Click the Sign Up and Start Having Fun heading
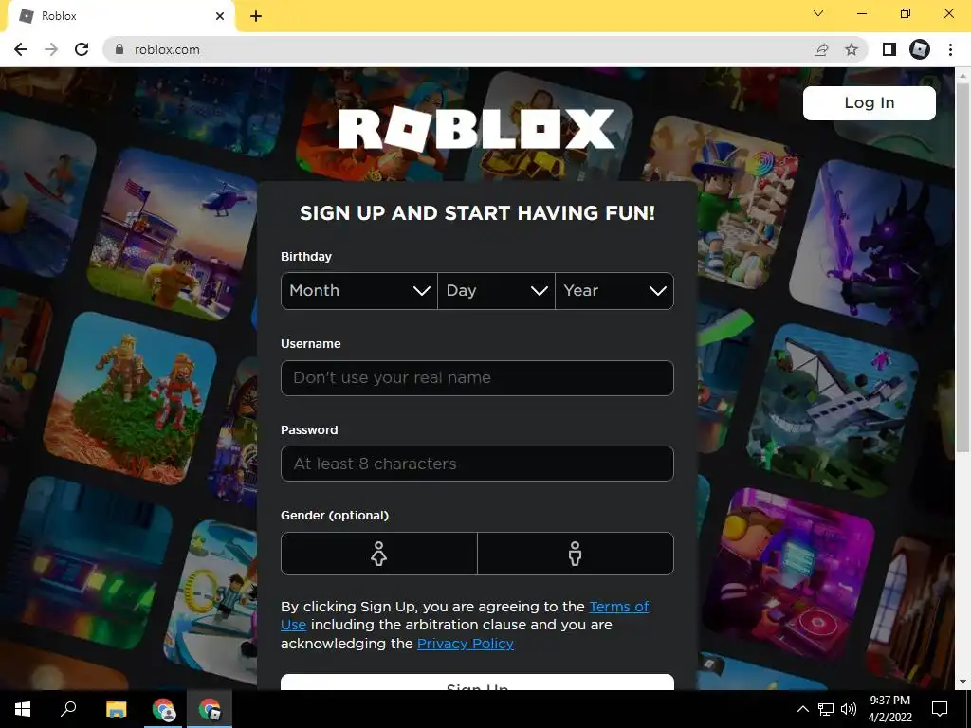Viewport: 971px width, 728px height. (x=477, y=213)
